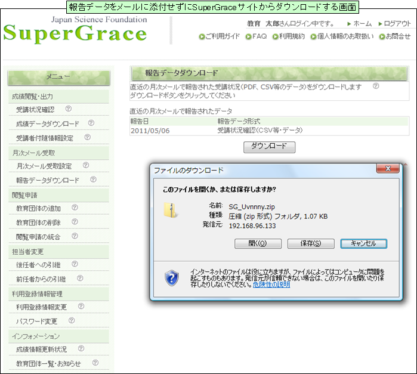Open 成績データダウンロード menu item
The height and width of the screenshot is (374, 417).
point(48,124)
